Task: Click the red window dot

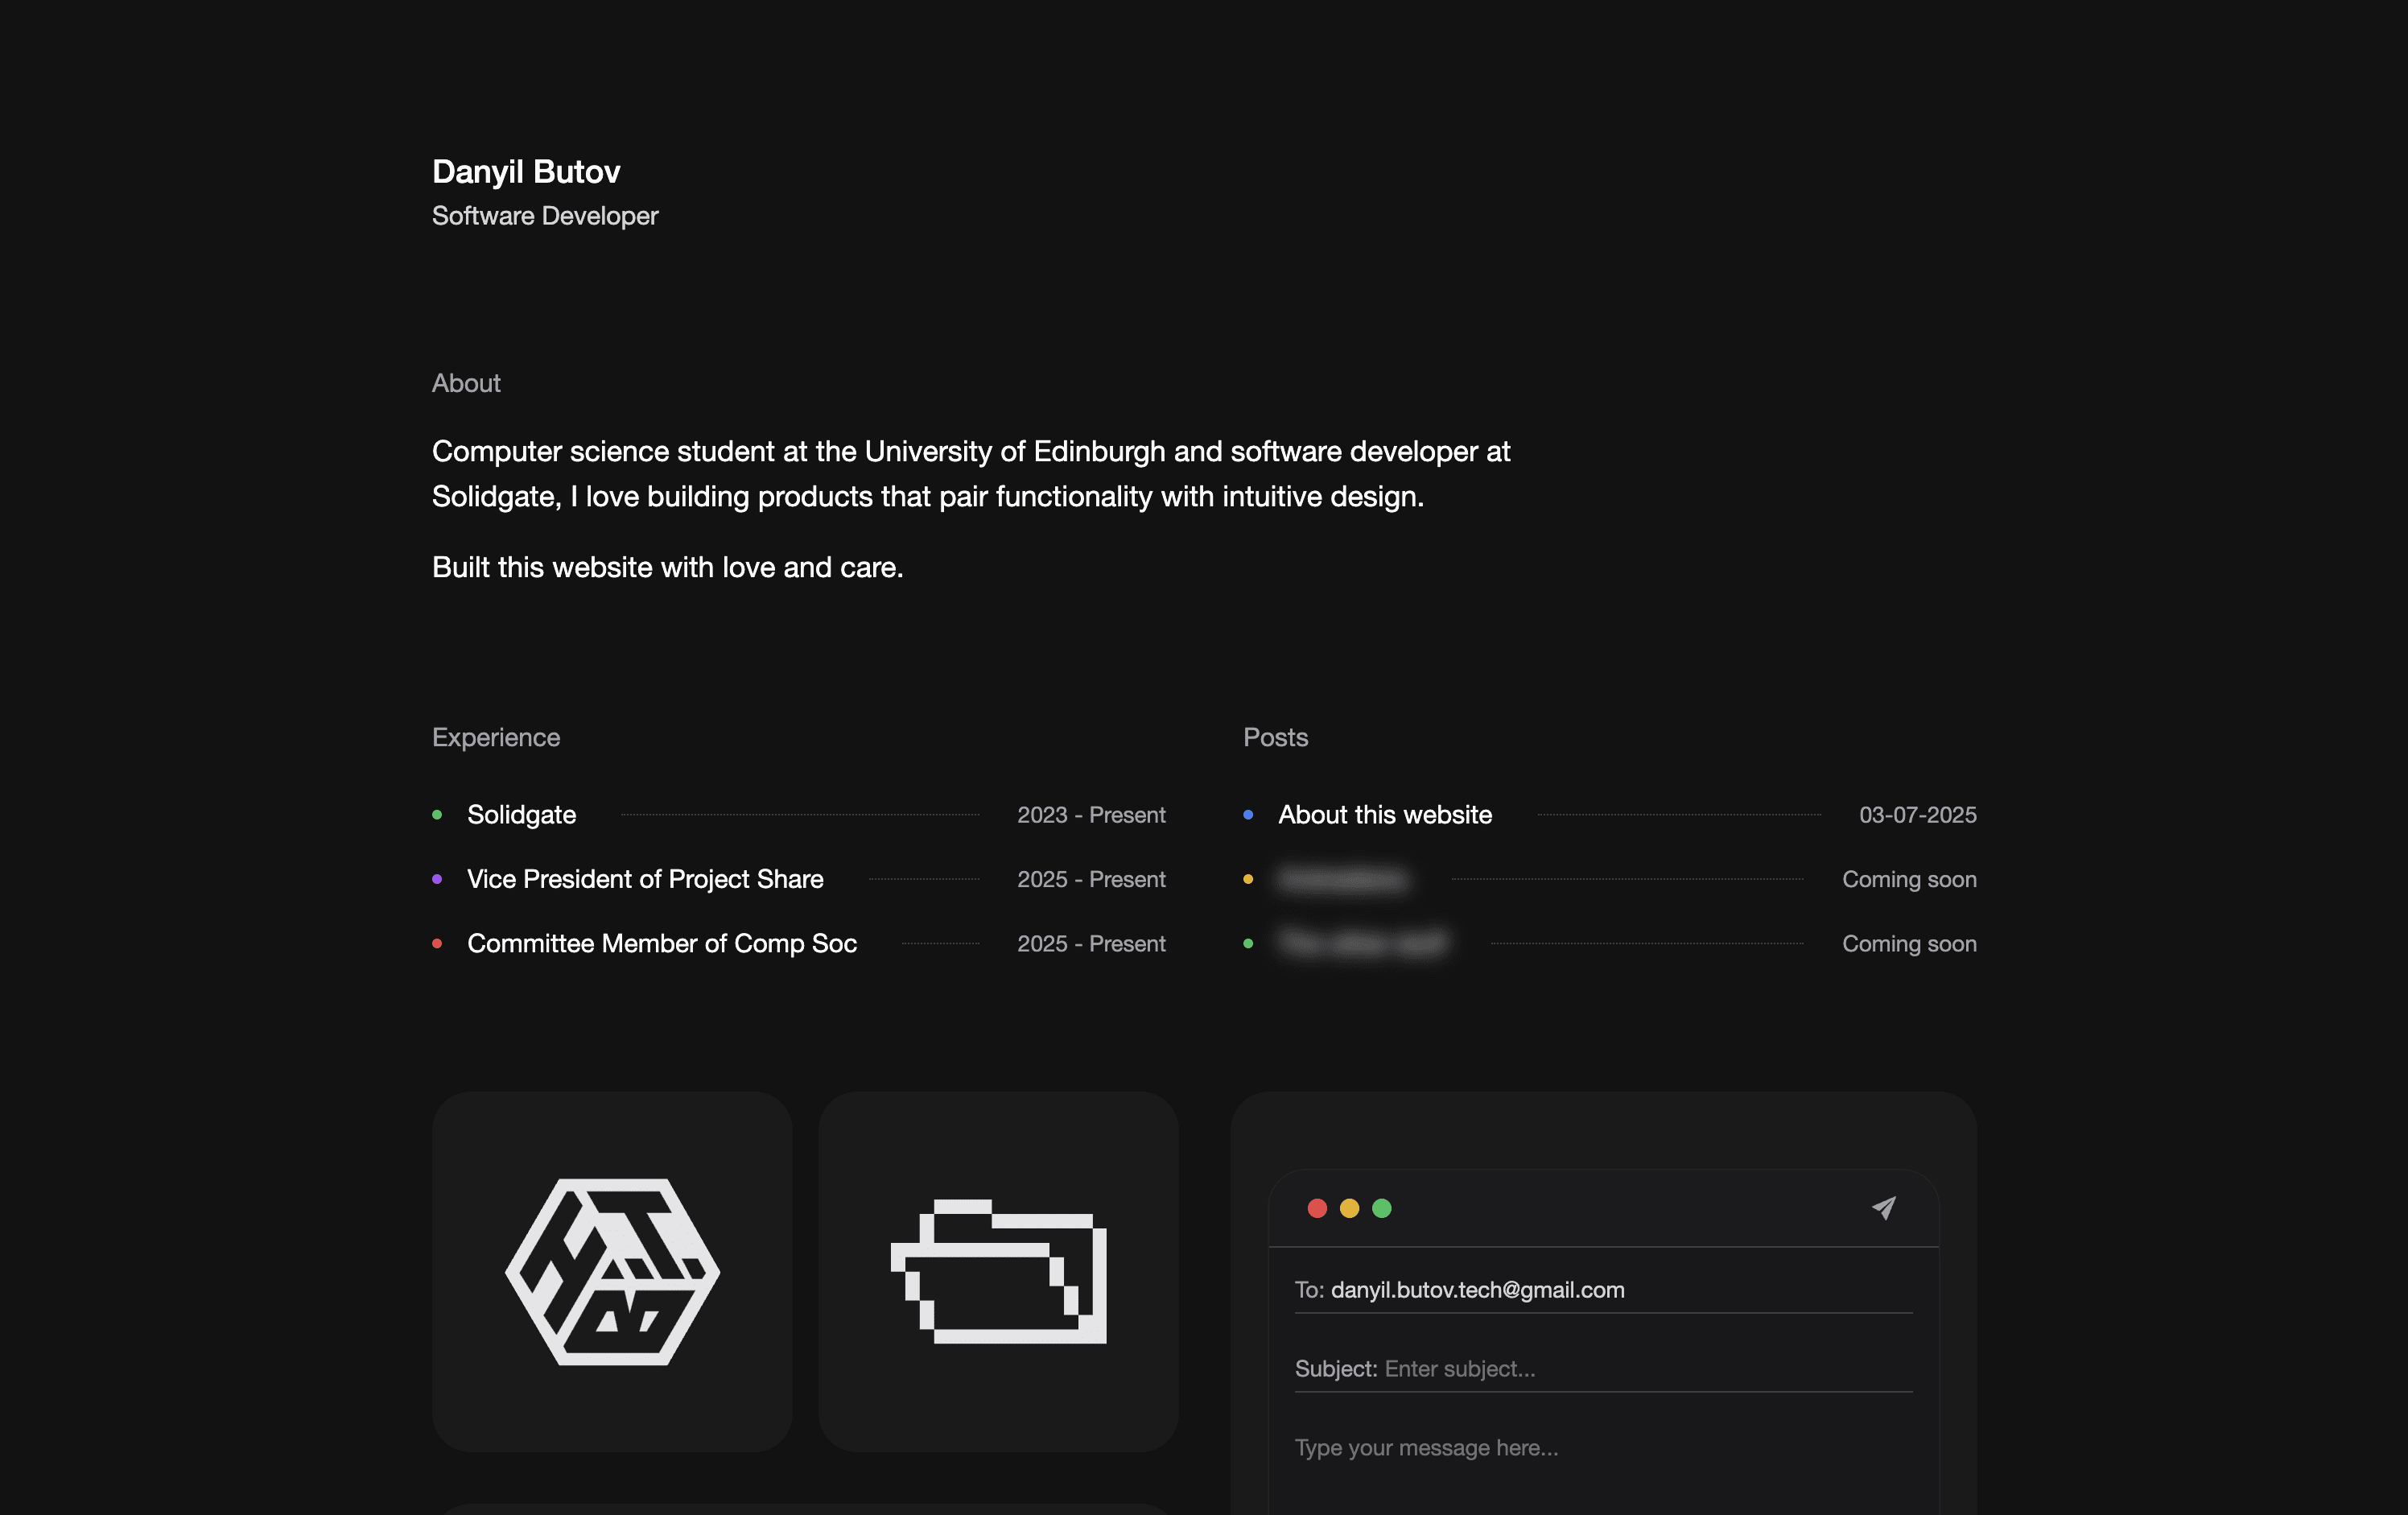Action: (x=1317, y=1208)
